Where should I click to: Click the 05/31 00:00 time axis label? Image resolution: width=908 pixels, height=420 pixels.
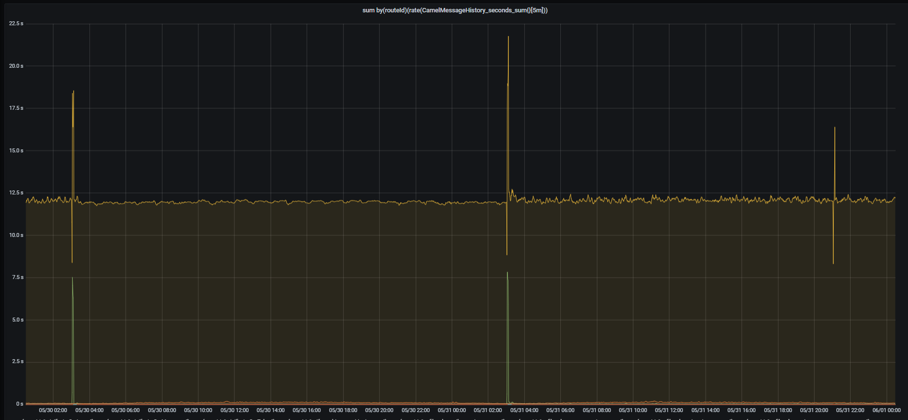point(452,410)
